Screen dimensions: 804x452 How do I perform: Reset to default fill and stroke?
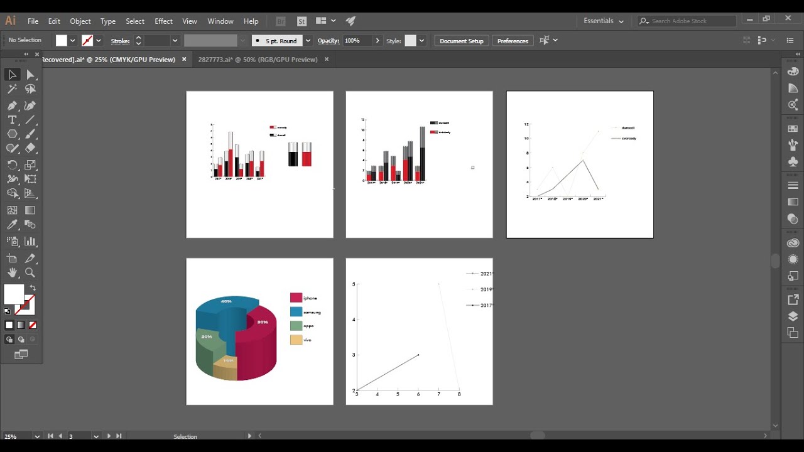tap(7, 311)
